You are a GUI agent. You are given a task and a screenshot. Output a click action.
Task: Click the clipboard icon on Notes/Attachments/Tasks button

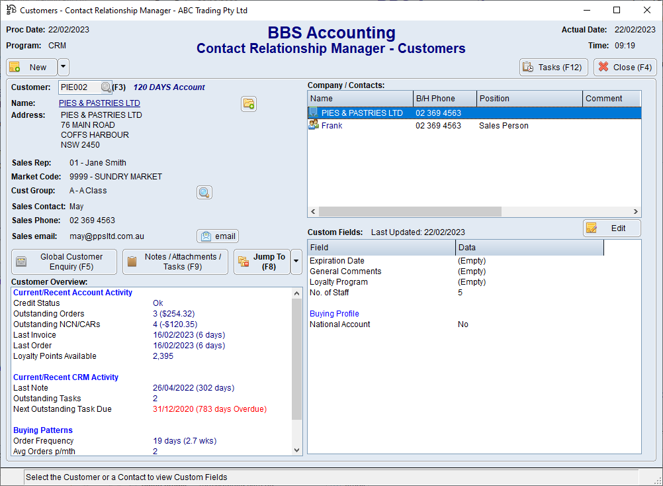click(132, 262)
